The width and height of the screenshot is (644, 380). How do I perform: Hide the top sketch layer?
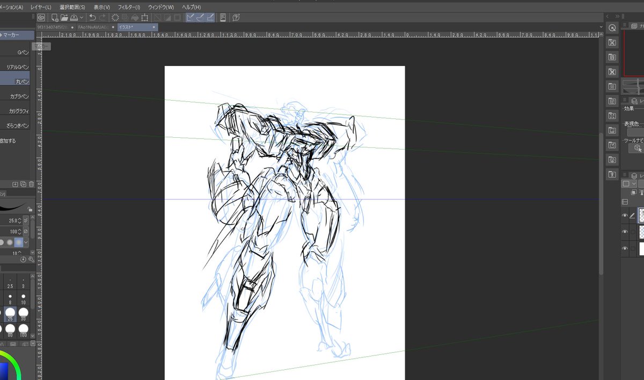(625, 216)
